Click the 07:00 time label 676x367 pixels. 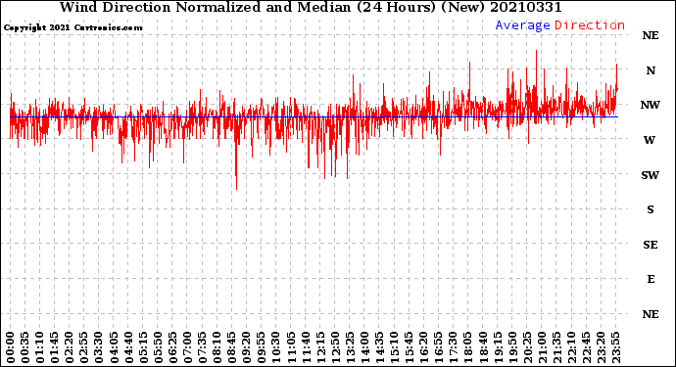[187, 347]
